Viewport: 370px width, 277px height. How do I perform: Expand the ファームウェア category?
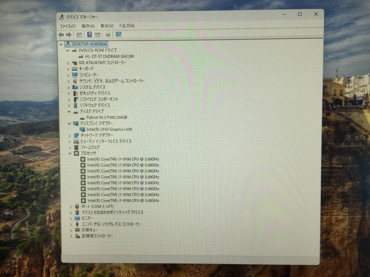70,147
